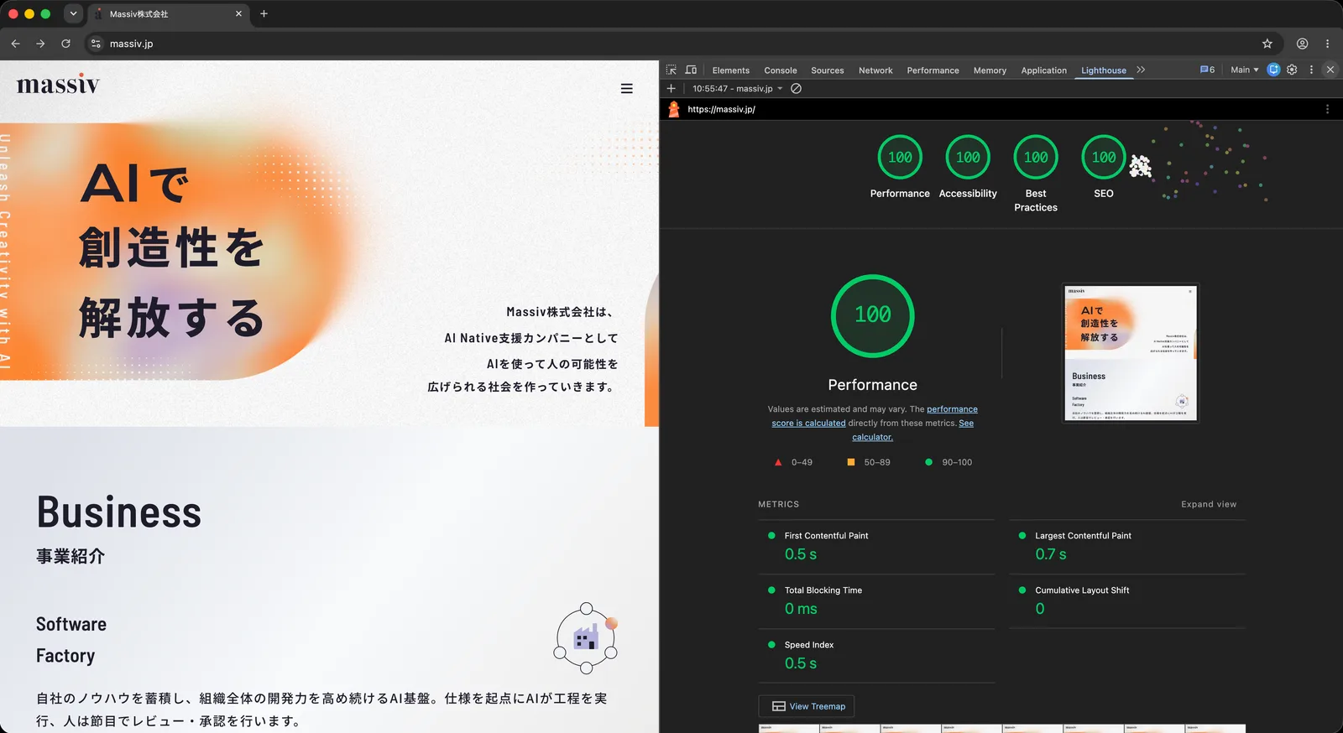Click the massiv logo on website
The image size is (1343, 733).
(x=58, y=84)
